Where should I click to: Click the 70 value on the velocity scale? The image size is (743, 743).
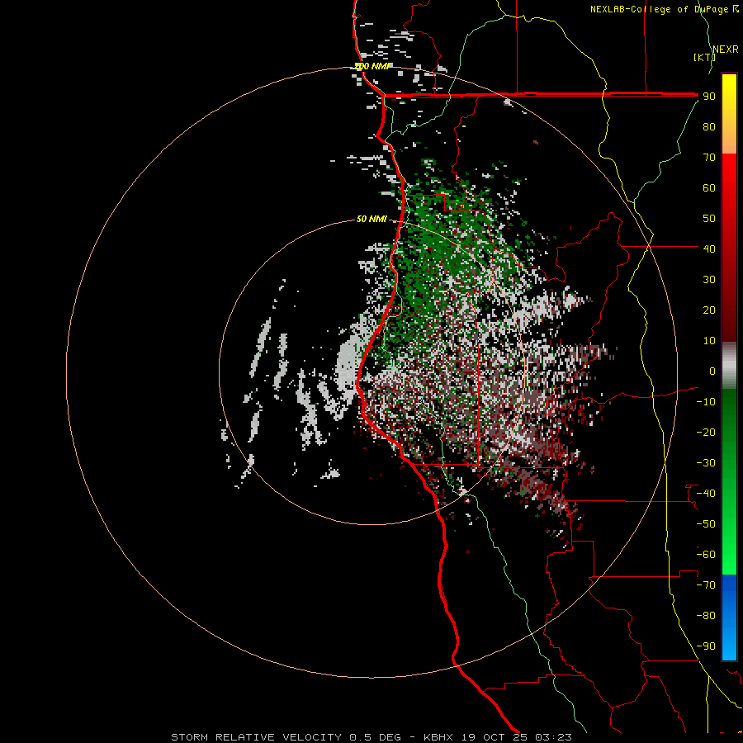point(709,158)
